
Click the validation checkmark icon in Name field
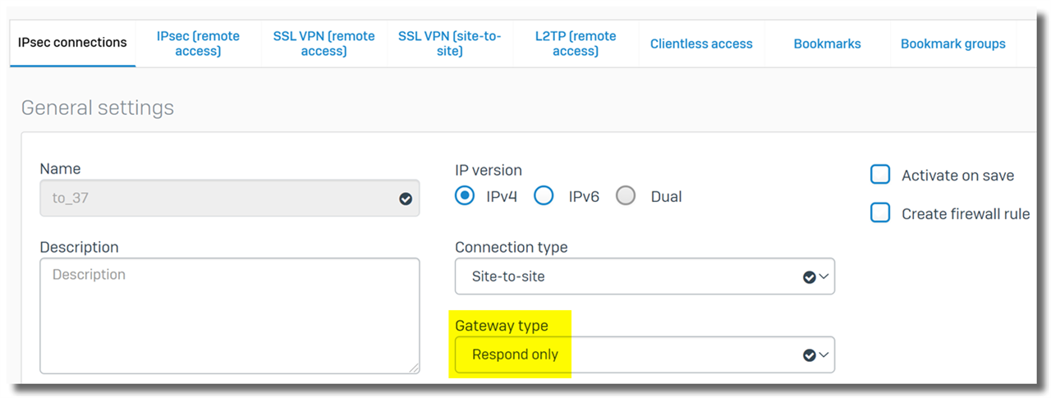(x=406, y=199)
